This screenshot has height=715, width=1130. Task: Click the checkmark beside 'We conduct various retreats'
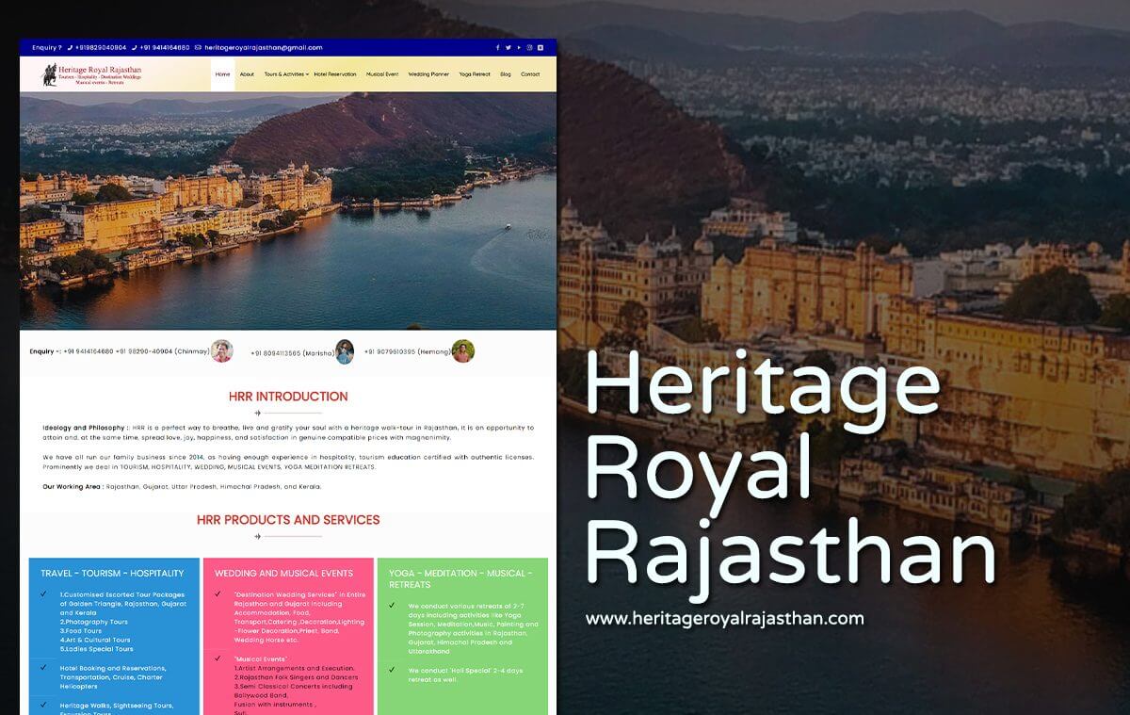click(x=393, y=606)
